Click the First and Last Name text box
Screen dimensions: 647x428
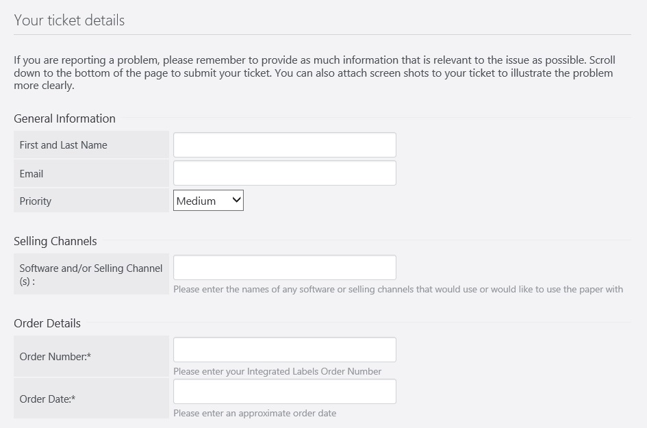(285, 145)
